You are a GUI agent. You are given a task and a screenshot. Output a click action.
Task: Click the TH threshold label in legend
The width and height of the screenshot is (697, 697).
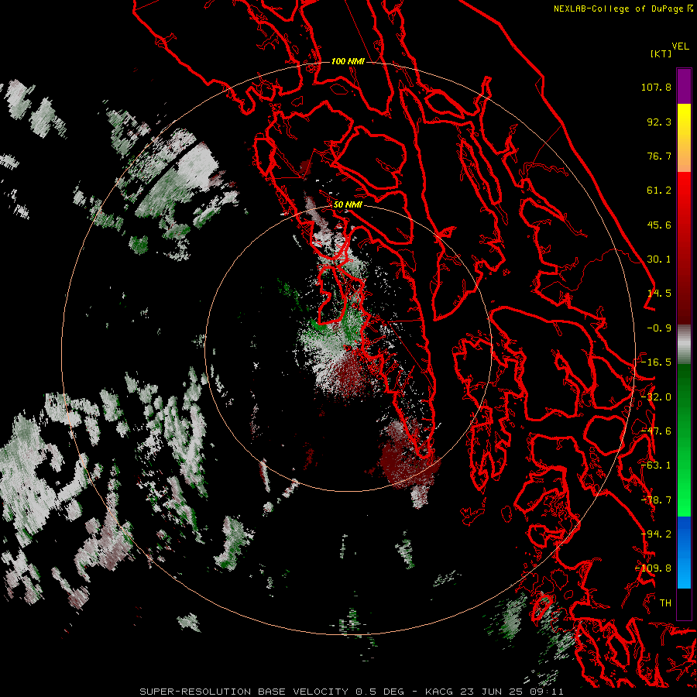point(665,603)
